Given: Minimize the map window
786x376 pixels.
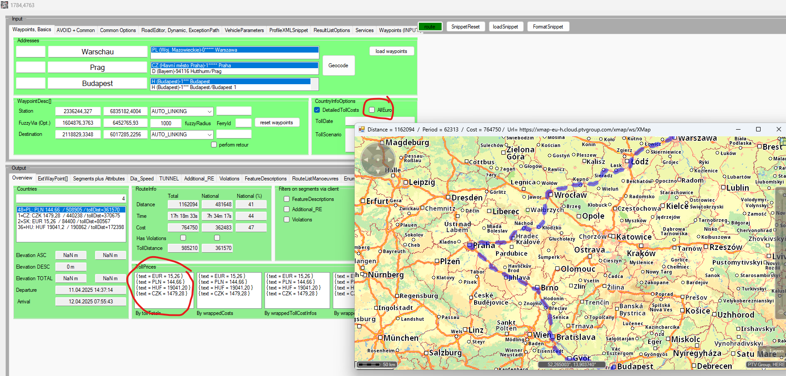Looking at the screenshot, I should click(x=738, y=129).
